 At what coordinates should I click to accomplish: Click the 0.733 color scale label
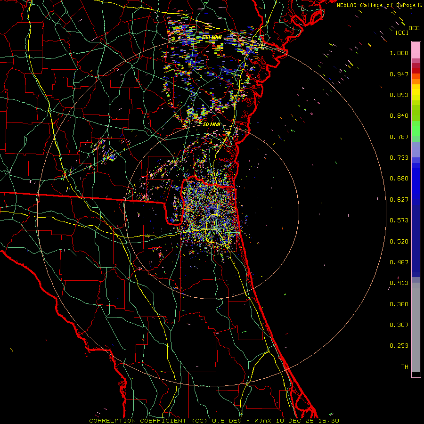[x=399, y=158]
